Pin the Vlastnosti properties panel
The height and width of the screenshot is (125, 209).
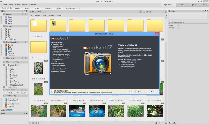click(206, 11)
